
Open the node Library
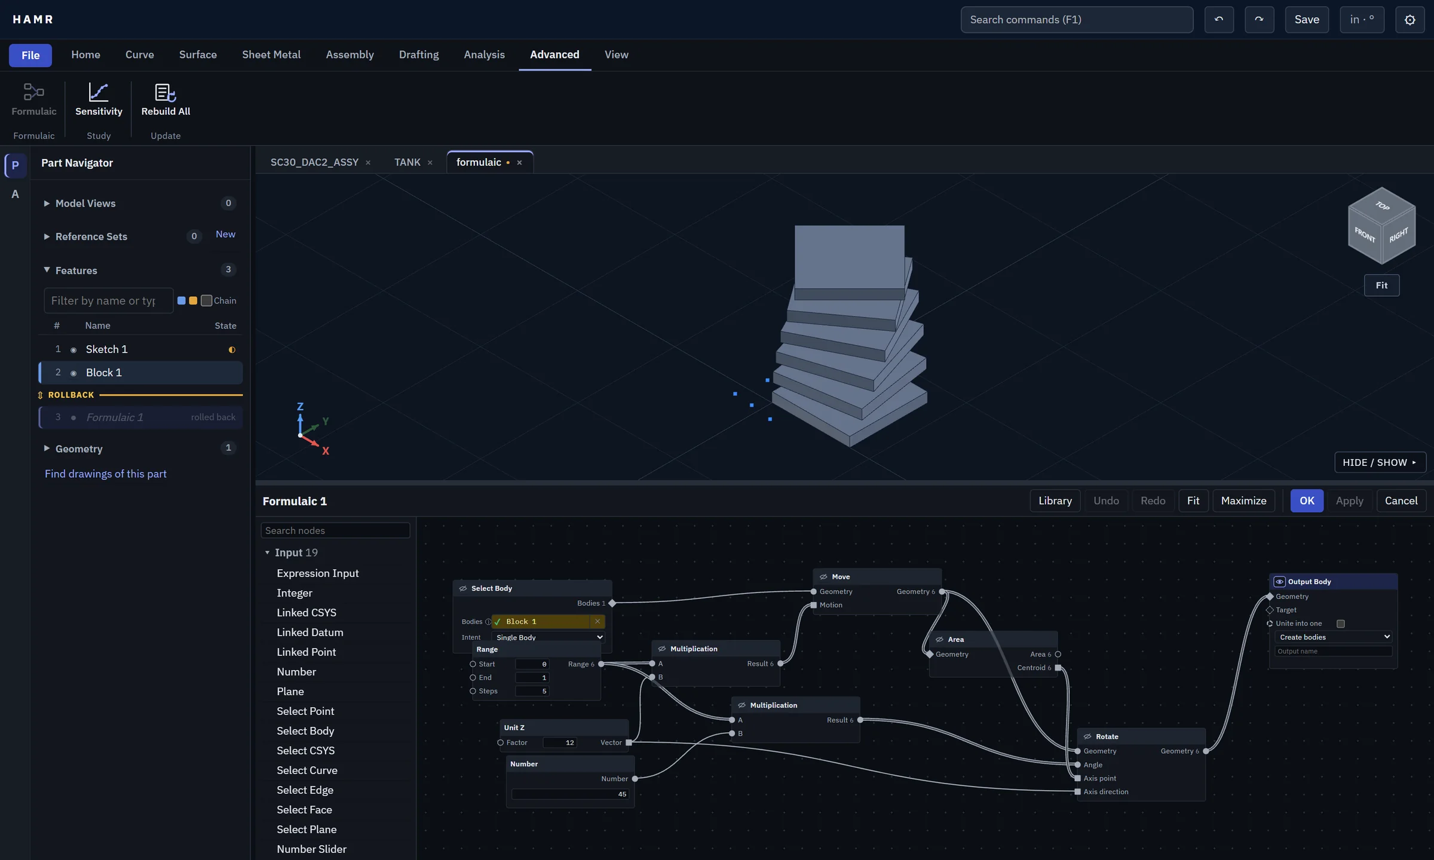pyautogui.click(x=1055, y=500)
